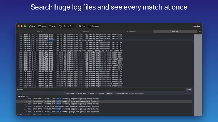Image resolution: width=218 pixels, height=122 pixels.
Task: Collapse the sync.log results group
Action: tap(17, 96)
